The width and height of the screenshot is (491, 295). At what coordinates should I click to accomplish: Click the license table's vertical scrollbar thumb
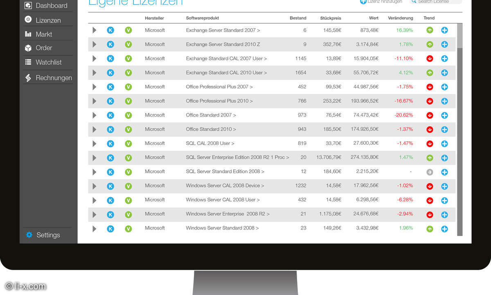459,35
